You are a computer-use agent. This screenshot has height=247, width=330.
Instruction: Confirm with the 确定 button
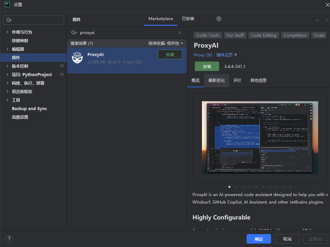[259, 239]
